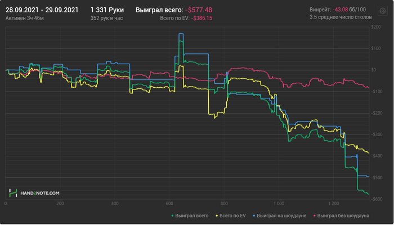The width and height of the screenshot is (394, 225).
Task: Click the '-$200' y-axis label
Action: point(376,113)
